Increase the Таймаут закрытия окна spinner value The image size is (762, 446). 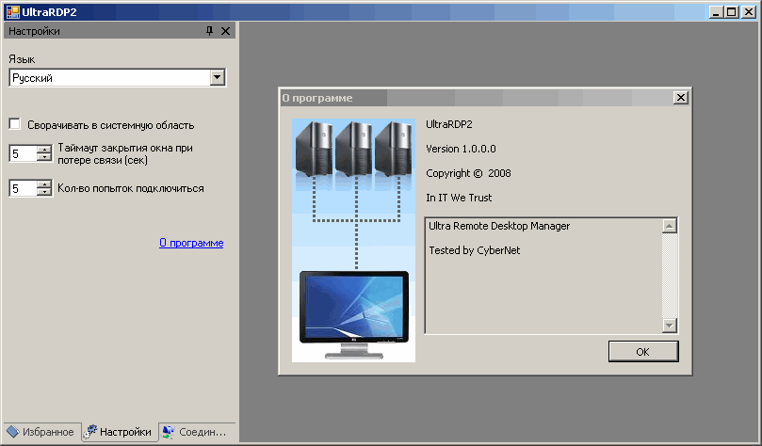tap(44, 149)
